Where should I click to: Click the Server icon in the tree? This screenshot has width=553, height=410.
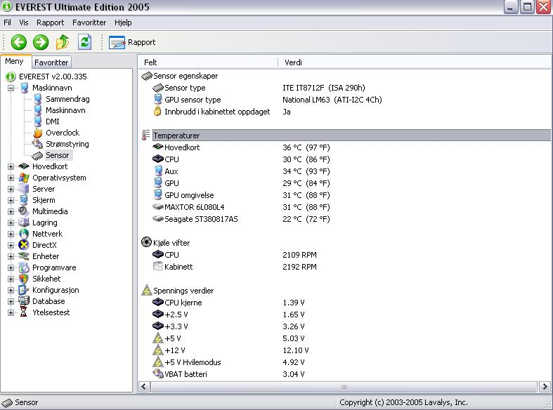pyautogui.click(x=24, y=189)
